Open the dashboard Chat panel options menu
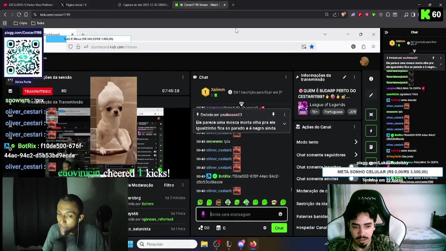The height and width of the screenshot is (251, 446). [286, 77]
